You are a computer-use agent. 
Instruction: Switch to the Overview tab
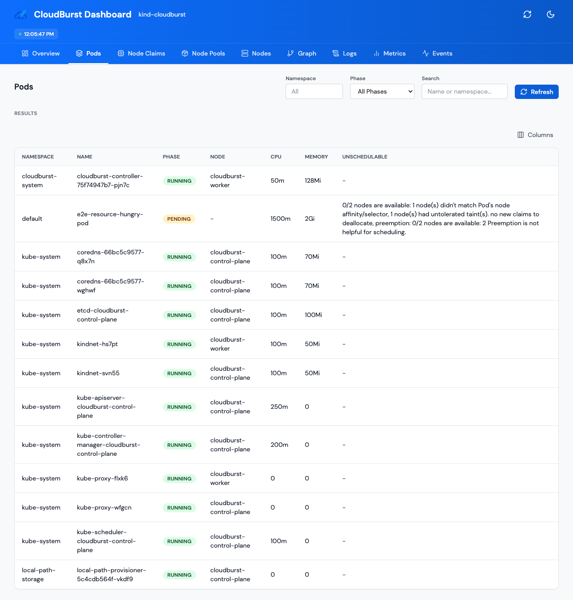click(x=40, y=53)
